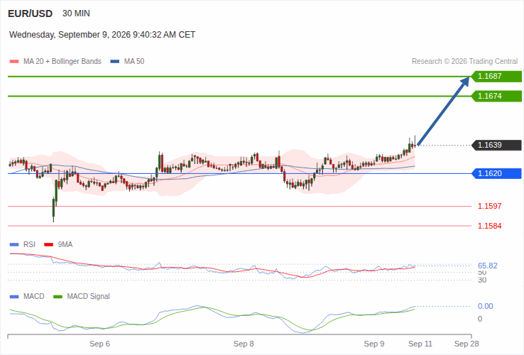Click the Sep 6 date marker
The width and height of the screenshot is (524, 355).
tap(99, 344)
